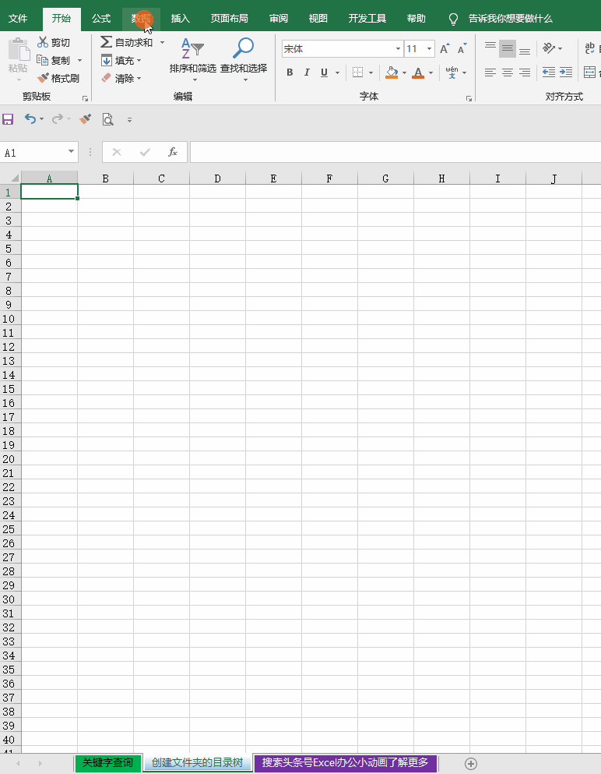Click the Fill (填充) down-arrow icon

106,60
